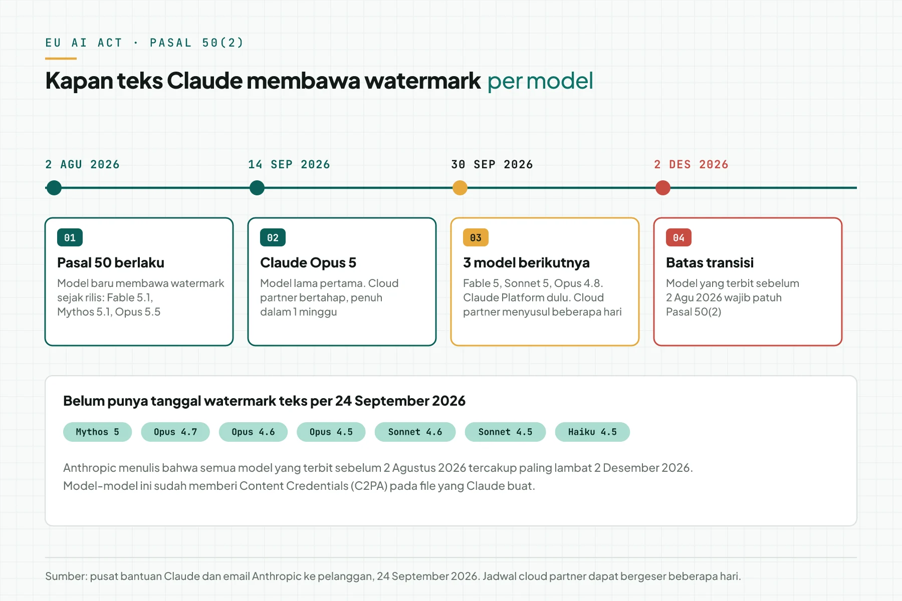This screenshot has width=902, height=601.
Task: Click 'Model baru membawa watermark' text in card 01
Action: coord(141,297)
